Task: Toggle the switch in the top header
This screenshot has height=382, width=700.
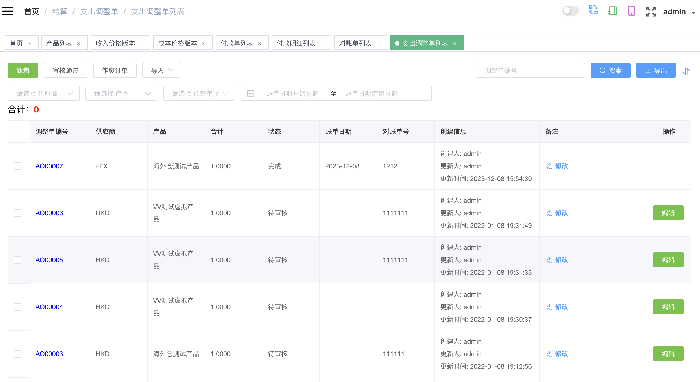Action: point(570,11)
